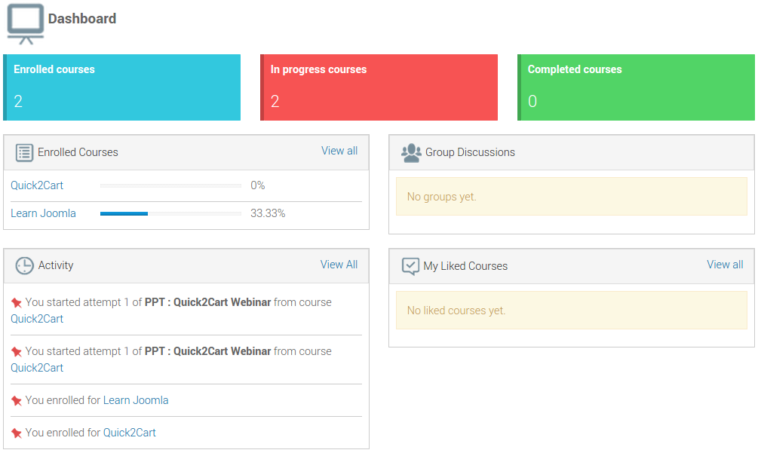The image size is (758, 453).
Task: Click the My Liked Courses checkmark icon
Action: (410, 266)
